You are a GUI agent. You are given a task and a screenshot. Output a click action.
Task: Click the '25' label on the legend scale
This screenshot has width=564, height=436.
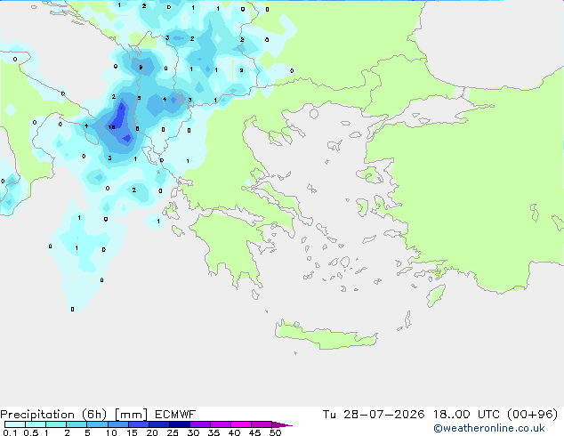coord(173,432)
